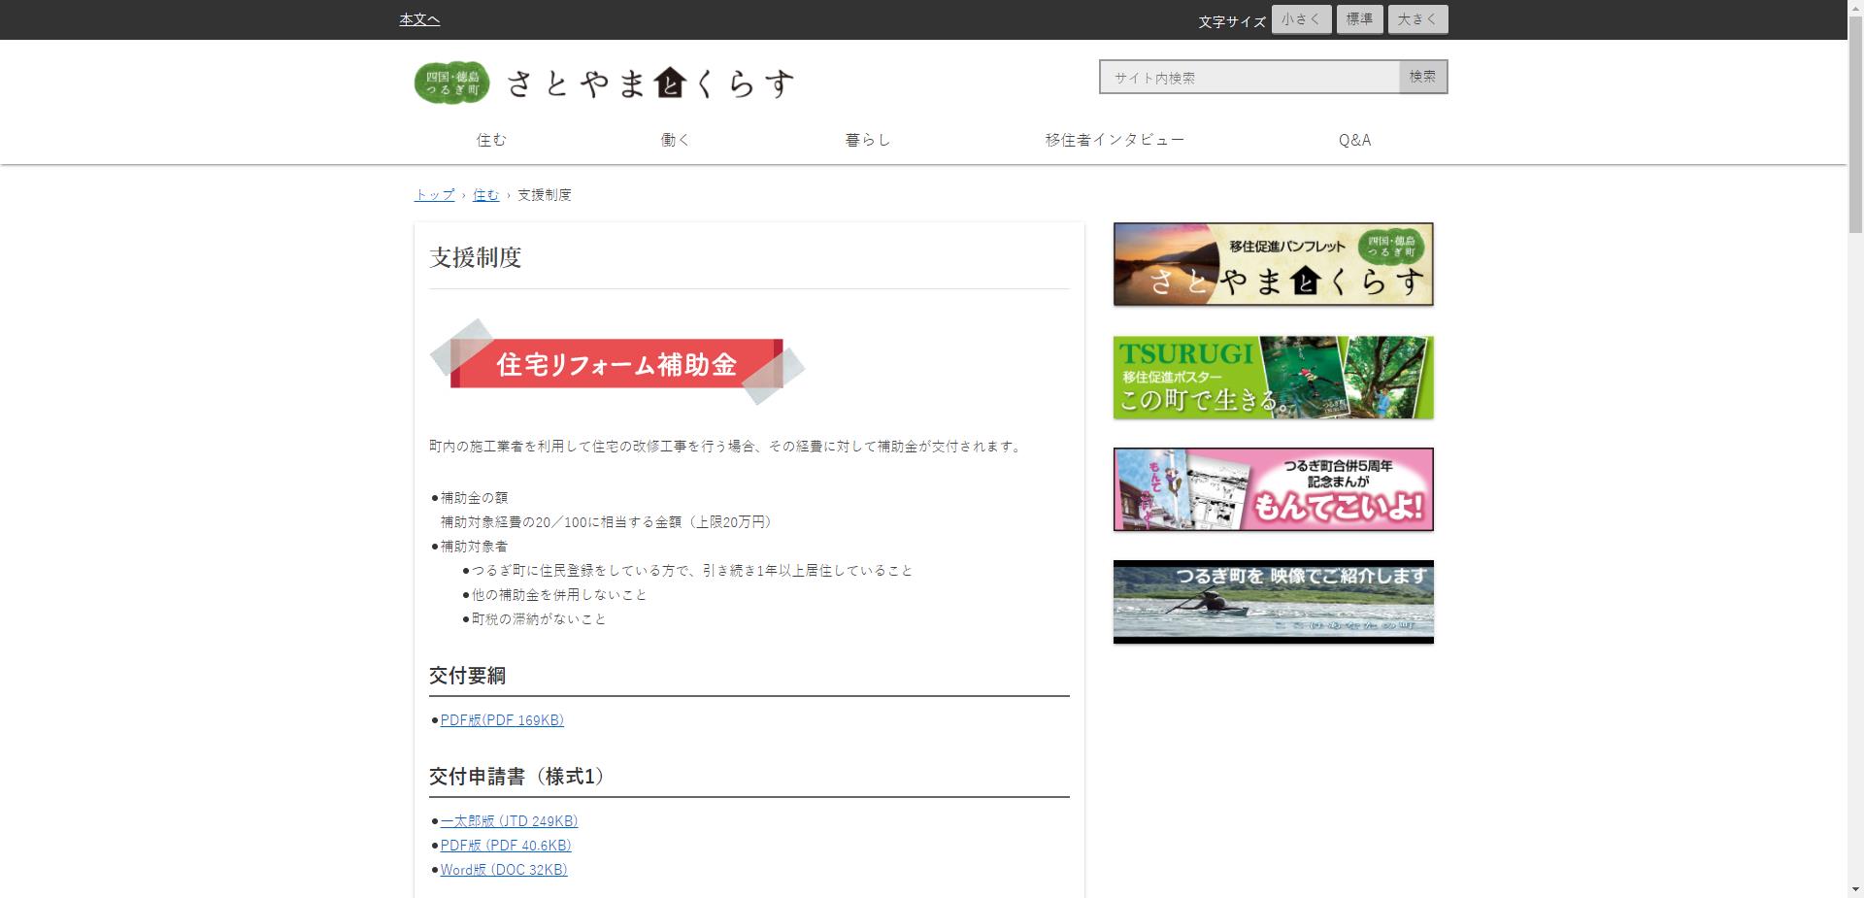Open the Word版 (DOC 32KB) file
Viewport: 1864px width, 898px height.
[503, 870]
